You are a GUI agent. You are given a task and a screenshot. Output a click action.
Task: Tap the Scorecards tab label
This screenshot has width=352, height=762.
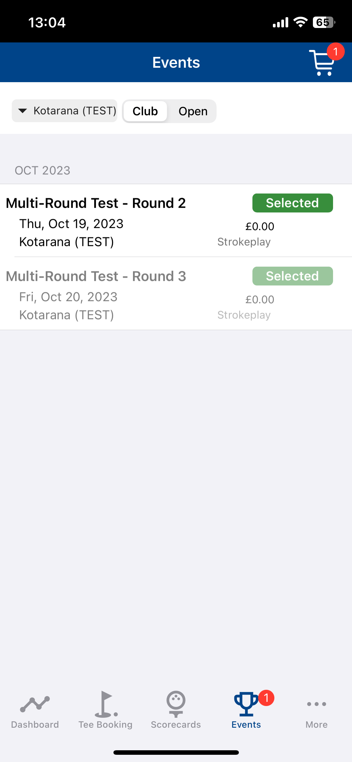(x=176, y=725)
